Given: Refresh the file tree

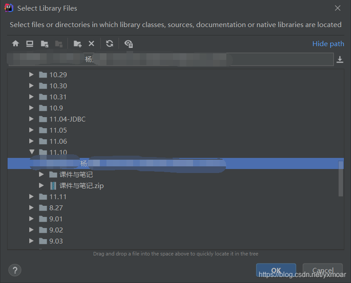Looking at the screenshot, I should click(x=110, y=43).
